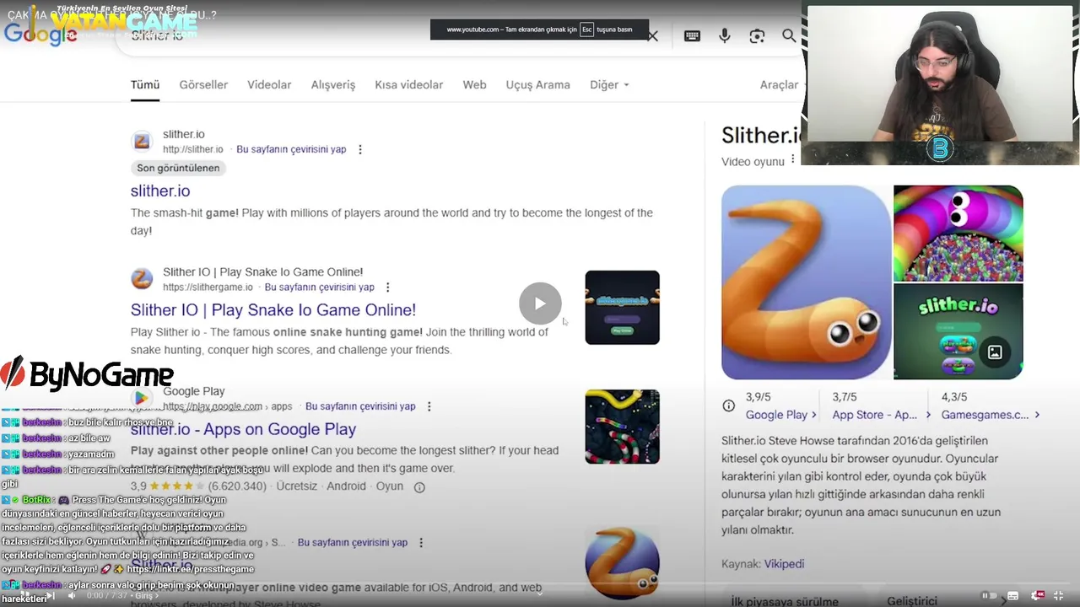Screen dimensions: 1080x607
Task: Switch to the Web tab
Action: point(474,84)
